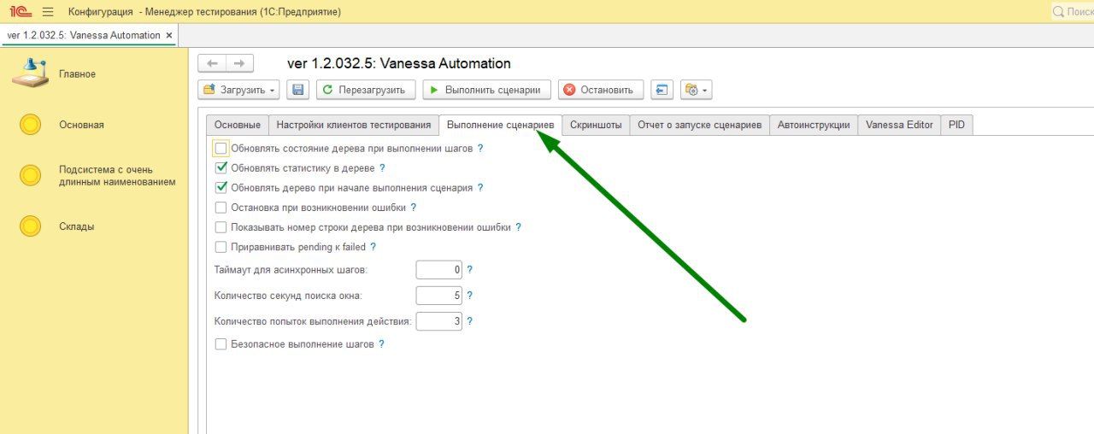Open the hamburger menu in title bar
Viewport: 1094px width, 434px height.
pos(48,12)
